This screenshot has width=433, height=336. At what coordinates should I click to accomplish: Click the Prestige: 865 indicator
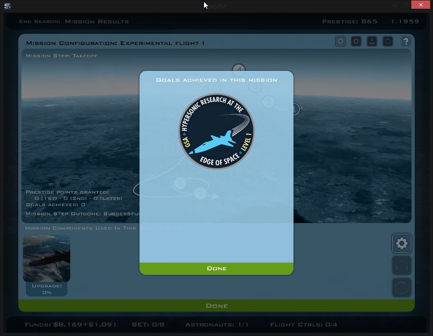350,22
